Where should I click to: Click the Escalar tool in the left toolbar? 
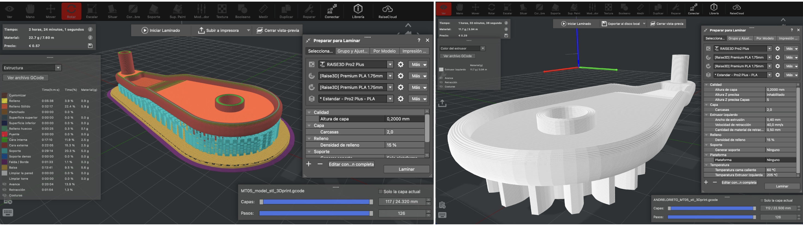92,11
